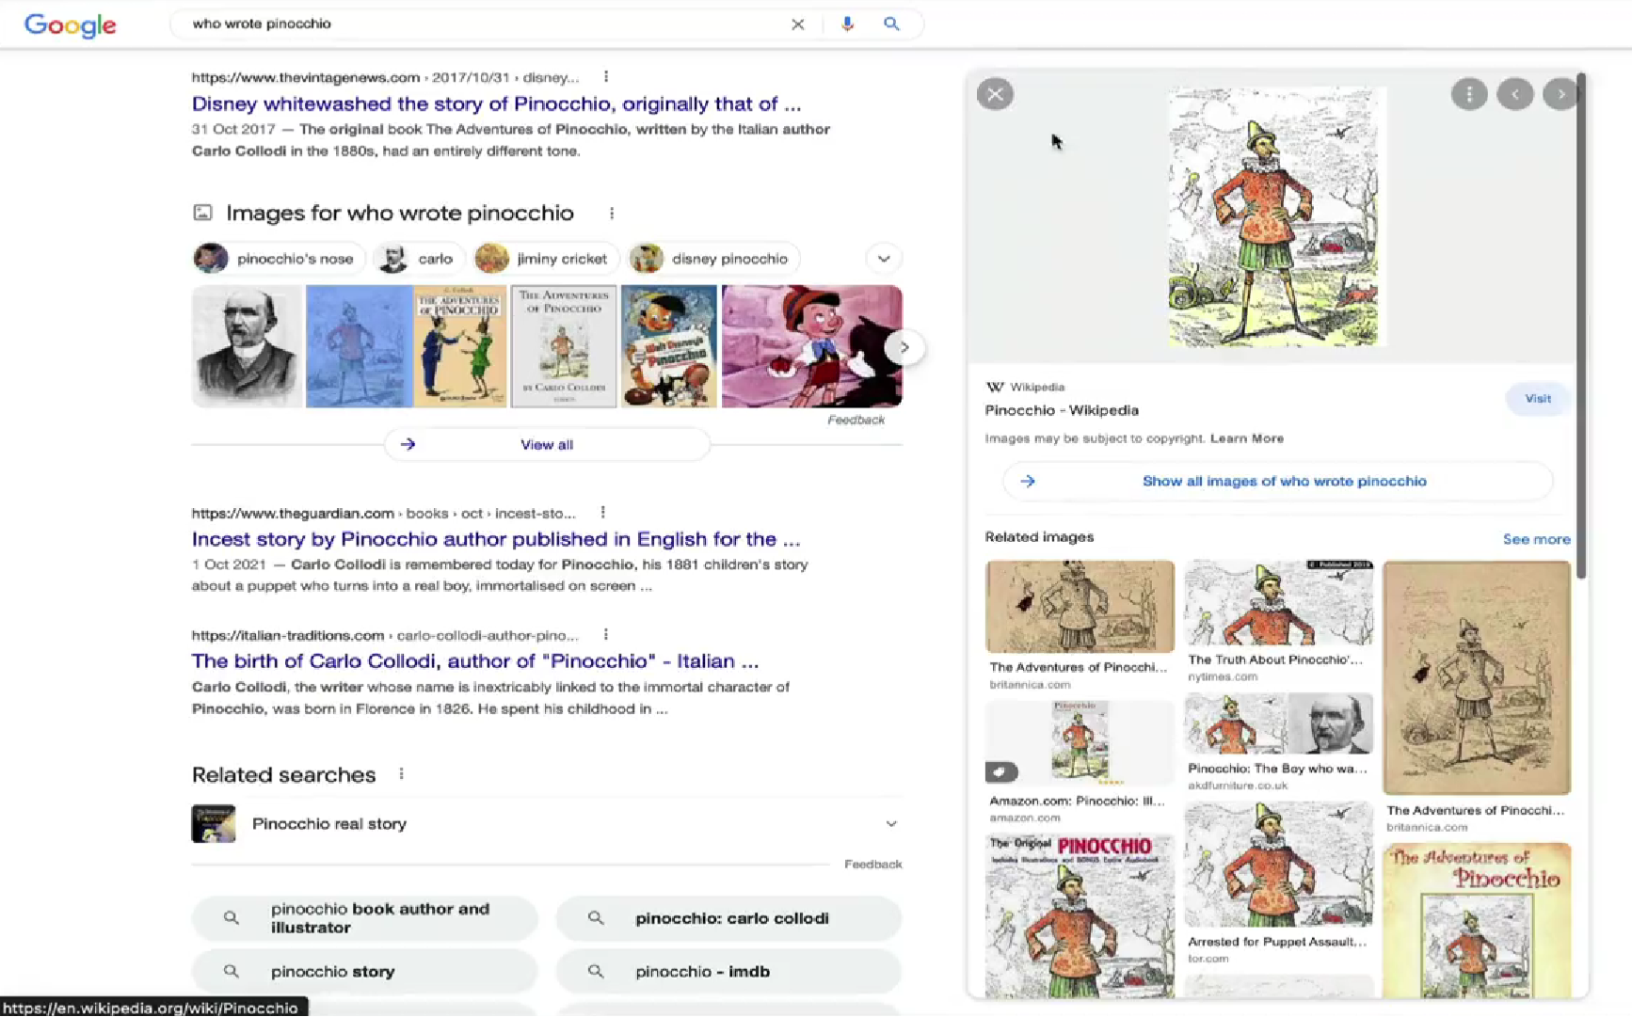This screenshot has width=1632, height=1033.
Task: Open the Learn More copyright link
Action: [x=1246, y=438]
